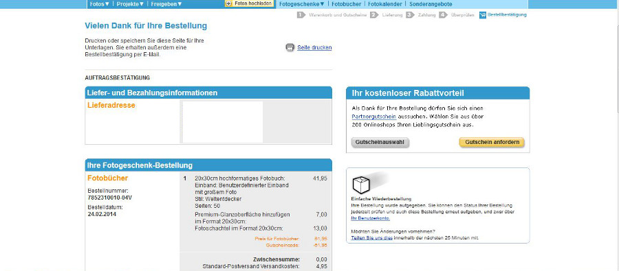Open the Fotos dropdown menu
This screenshot has height=271, width=619.
point(100,4)
